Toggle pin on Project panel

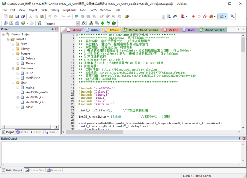coord(53,29)
